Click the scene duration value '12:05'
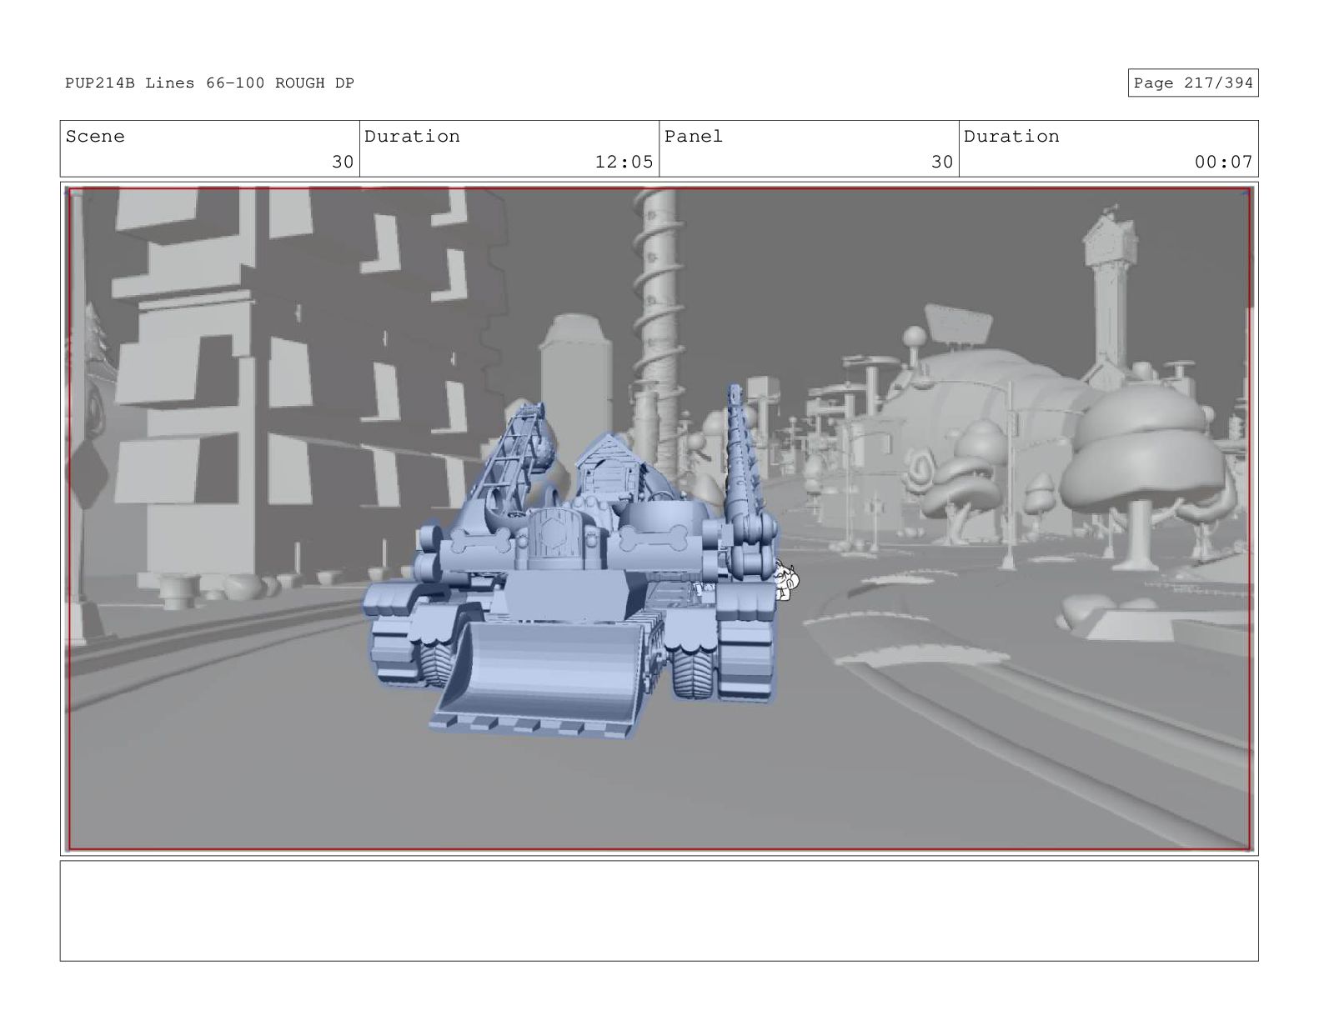 pyautogui.click(x=624, y=162)
